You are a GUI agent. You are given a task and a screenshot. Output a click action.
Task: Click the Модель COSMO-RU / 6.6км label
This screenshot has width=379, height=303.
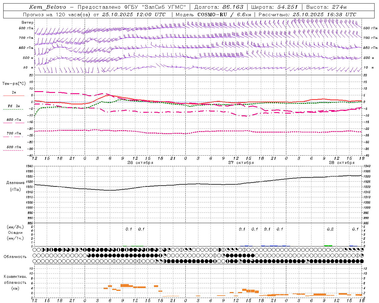(x=213, y=14)
